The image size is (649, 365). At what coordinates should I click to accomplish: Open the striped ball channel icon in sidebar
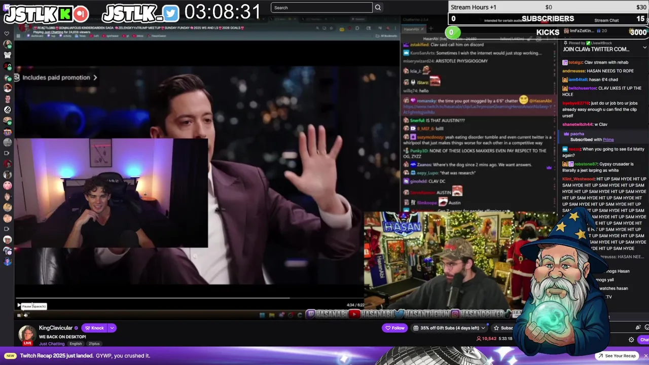(7, 109)
